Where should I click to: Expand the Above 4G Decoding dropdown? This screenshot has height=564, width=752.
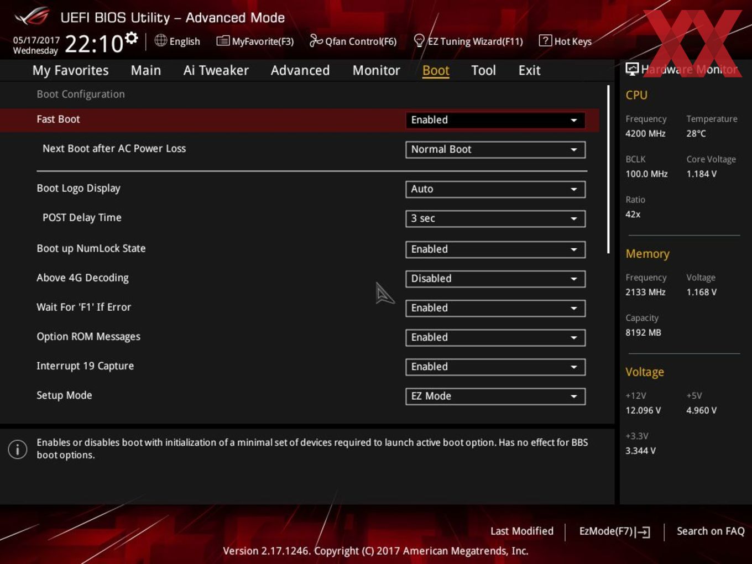(x=495, y=279)
